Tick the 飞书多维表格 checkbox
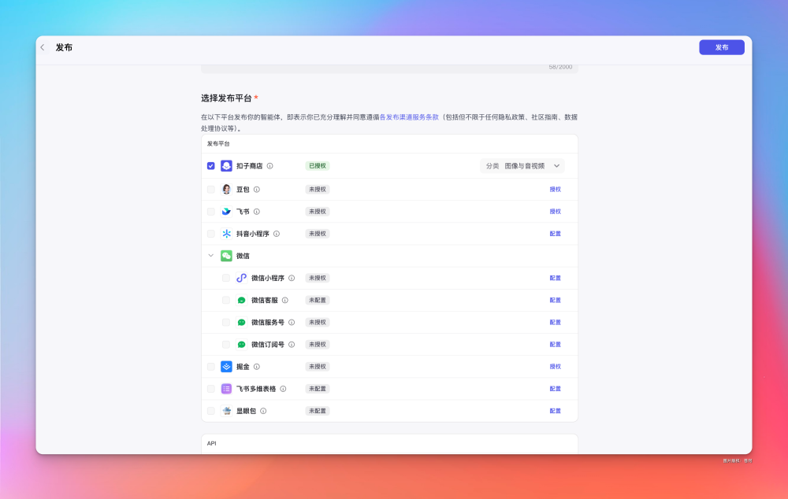This screenshot has width=788, height=499. click(x=211, y=389)
